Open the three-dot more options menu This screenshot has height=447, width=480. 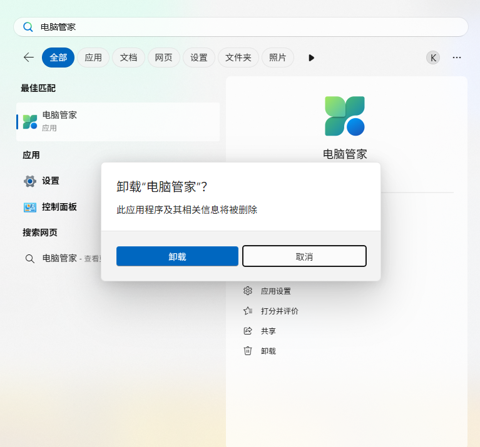(457, 58)
